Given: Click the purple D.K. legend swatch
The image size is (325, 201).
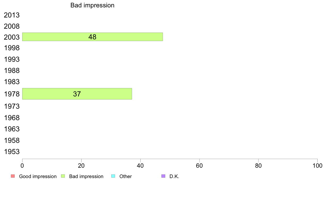Looking at the screenshot, I should 163,176.
